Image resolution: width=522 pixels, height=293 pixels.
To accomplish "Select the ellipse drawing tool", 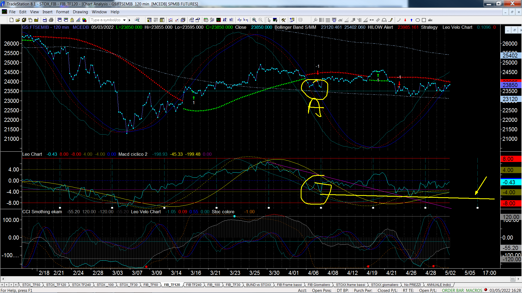I will point(418,20).
